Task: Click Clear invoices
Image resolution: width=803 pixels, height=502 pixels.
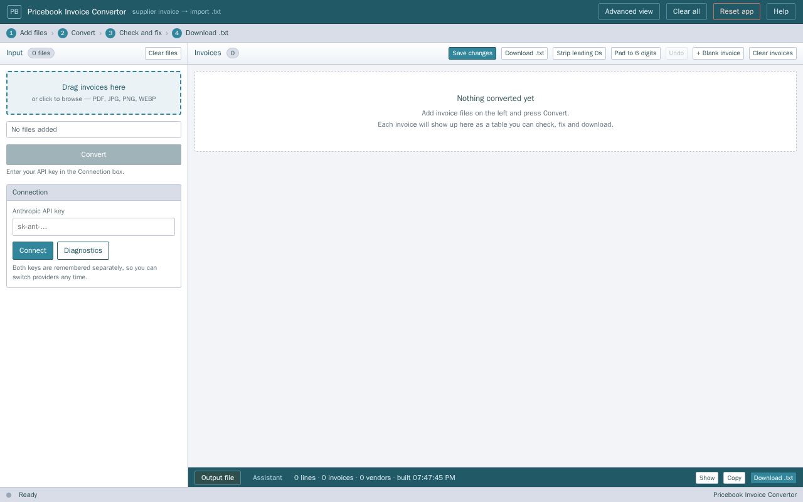Action: click(773, 53)
